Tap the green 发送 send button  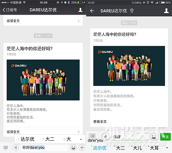pyautogui.click(x=165, y=136)
